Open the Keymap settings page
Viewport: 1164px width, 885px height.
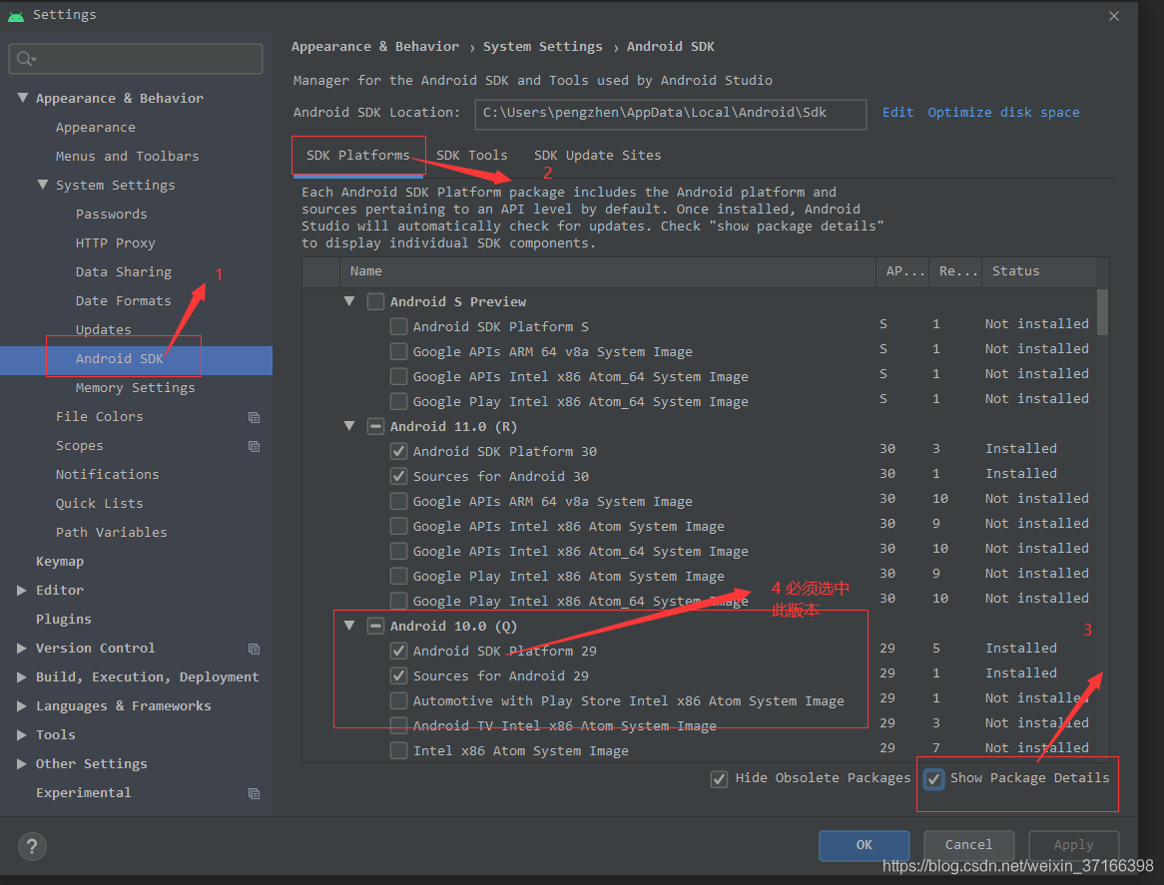pos(59,562)
